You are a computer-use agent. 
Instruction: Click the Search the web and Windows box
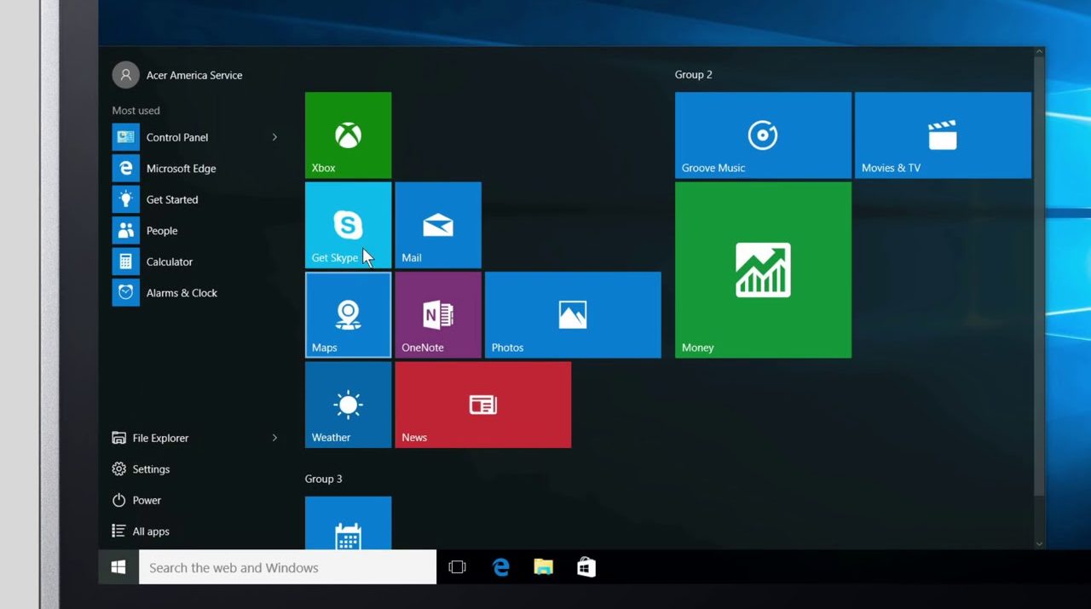(287, 568)
